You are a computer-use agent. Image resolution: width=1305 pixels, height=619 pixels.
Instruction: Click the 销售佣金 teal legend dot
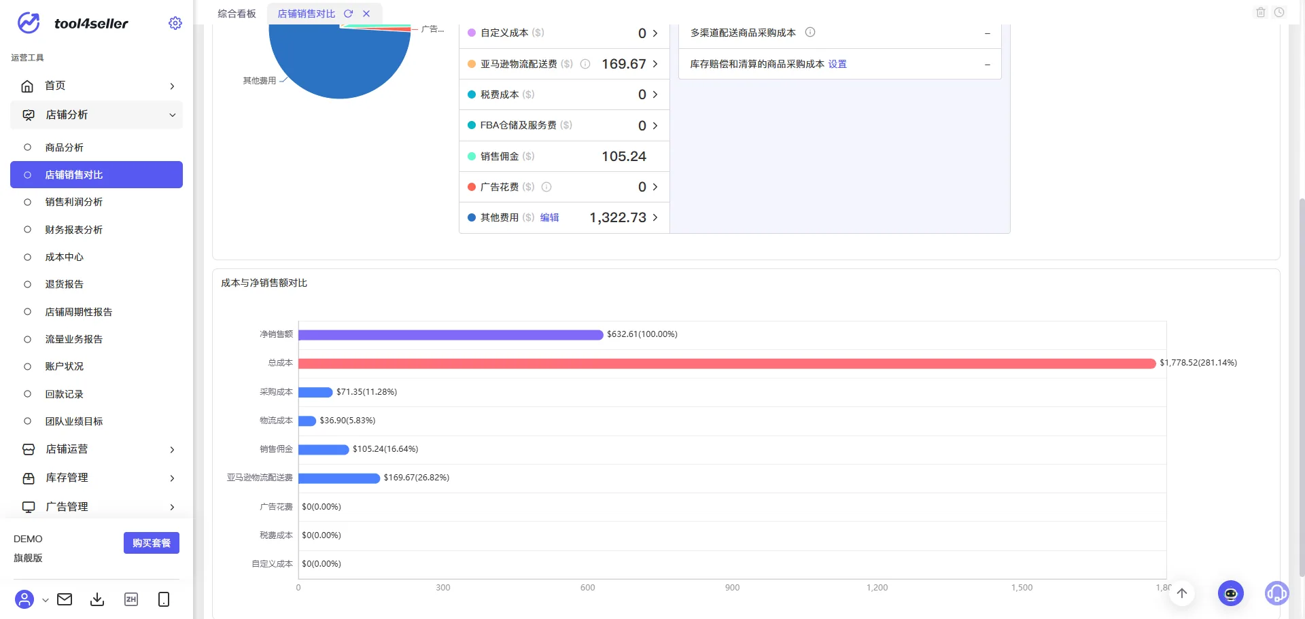(x=472, y=156)
